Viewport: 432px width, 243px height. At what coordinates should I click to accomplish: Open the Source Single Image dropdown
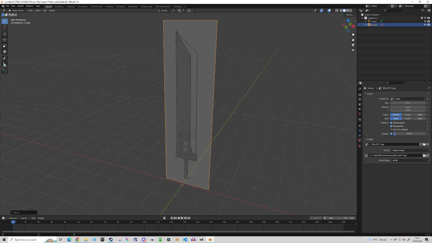click(410, 150)
